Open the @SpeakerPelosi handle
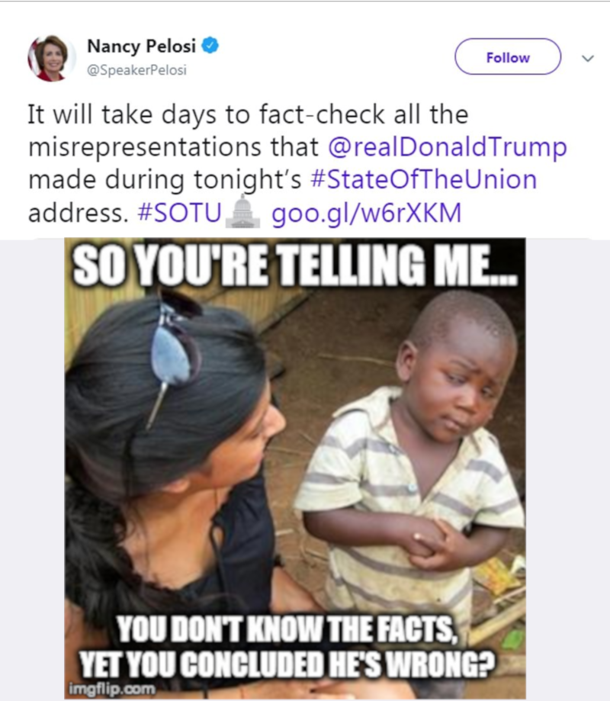 click(136, 70)
